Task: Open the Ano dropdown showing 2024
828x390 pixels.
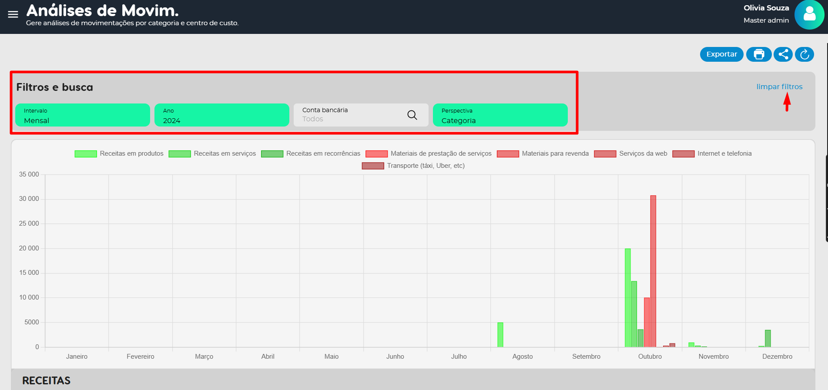Action: click(221, 115)
